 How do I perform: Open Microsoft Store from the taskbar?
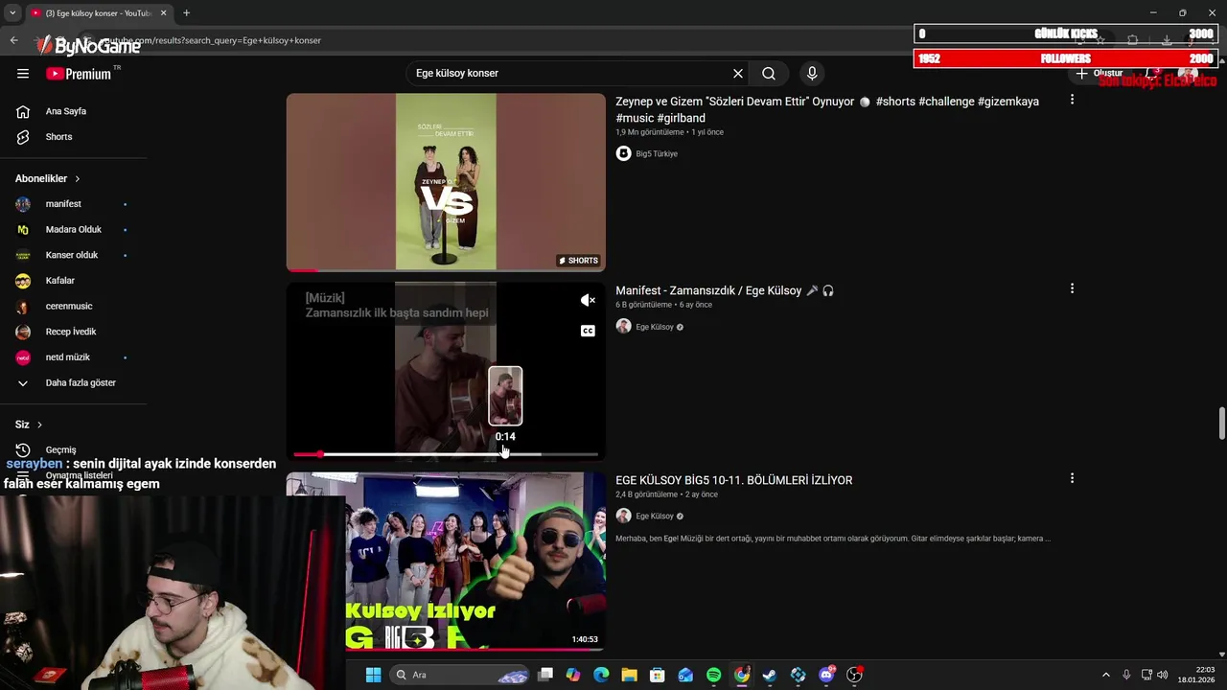(x=657, y=675)
